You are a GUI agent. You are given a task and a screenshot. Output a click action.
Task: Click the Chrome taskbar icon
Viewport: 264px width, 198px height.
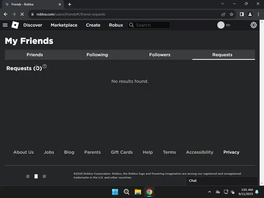(149, 192)
